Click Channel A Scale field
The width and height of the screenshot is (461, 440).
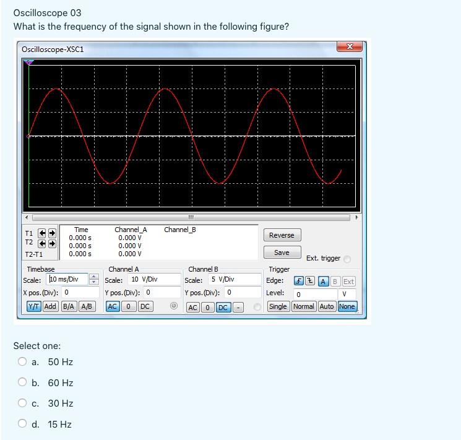[154, 279]
